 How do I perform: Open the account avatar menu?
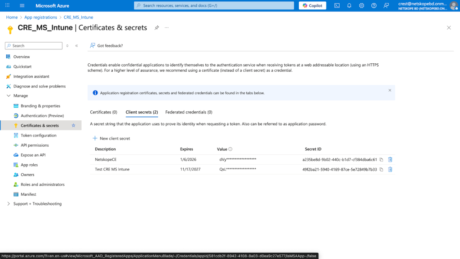(x=454, y=5)
